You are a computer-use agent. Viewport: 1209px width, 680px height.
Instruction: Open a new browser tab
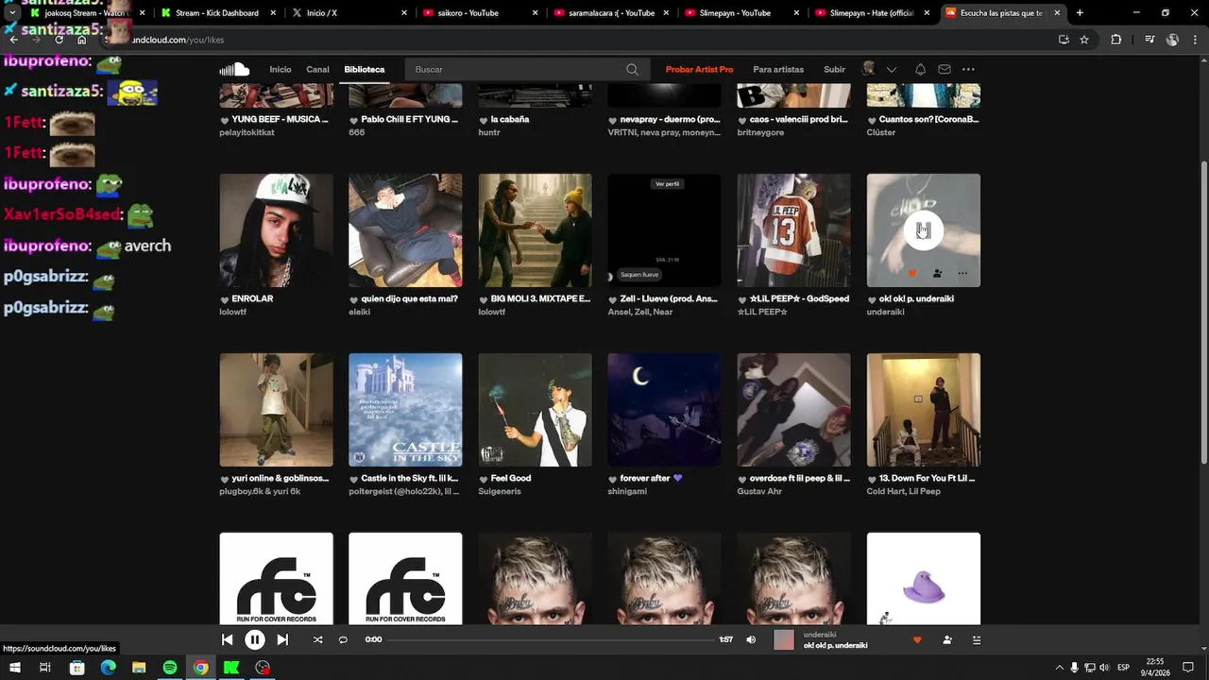click(1080, 13)
